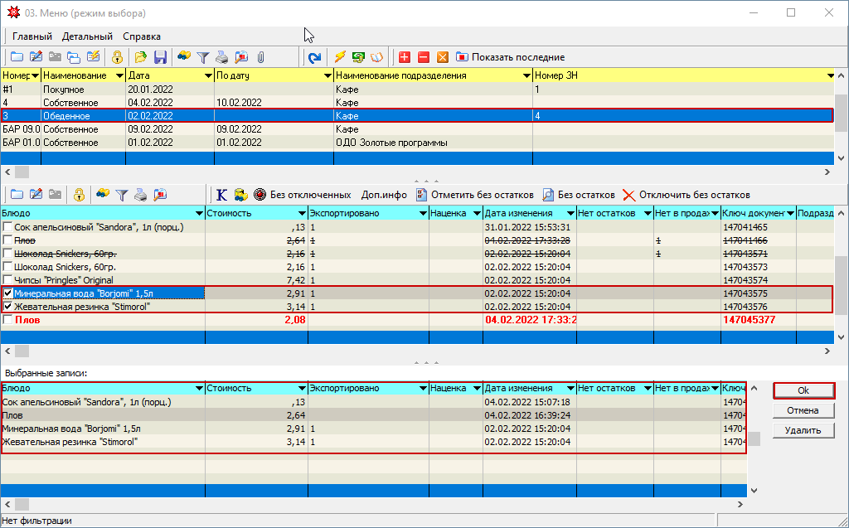
Task: Click the paperclip attachment icon
Action: click(260, 57)
